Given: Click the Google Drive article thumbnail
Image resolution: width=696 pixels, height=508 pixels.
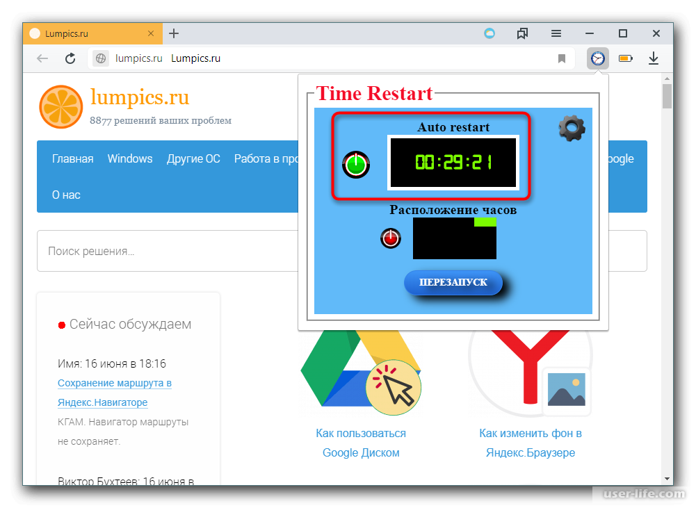Looking at the screenshot, I should click(x=361, y=372).
